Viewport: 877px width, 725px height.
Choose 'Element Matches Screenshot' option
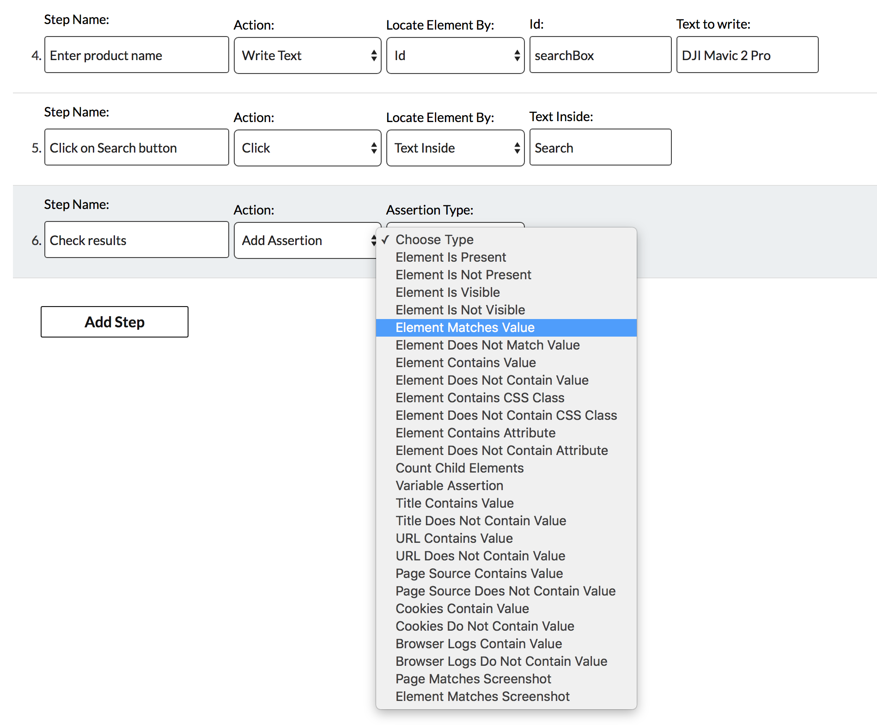click(x=506, y=696)
